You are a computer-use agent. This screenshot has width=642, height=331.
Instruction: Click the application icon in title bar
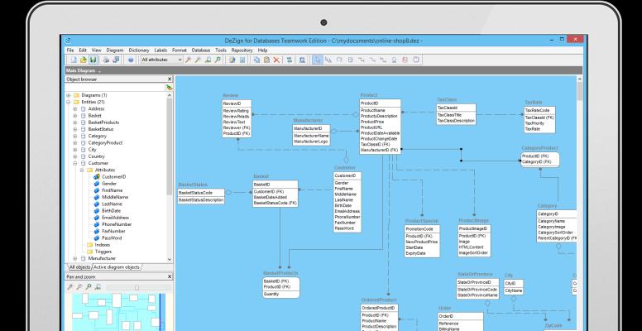(x=68, y=41)
